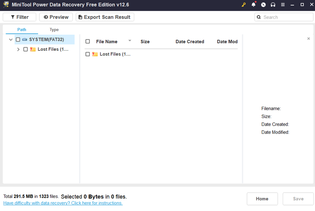Select the SYSTEM(FAT32) tree row label
Viewport: 315px width, 211px height.
46,39
